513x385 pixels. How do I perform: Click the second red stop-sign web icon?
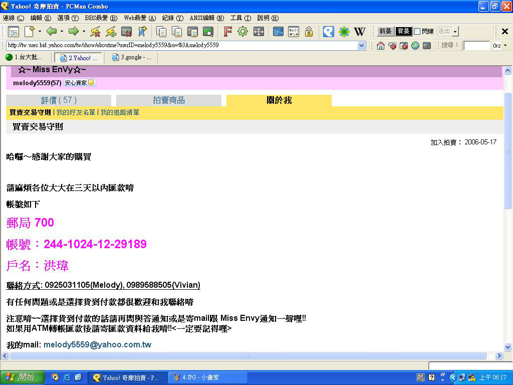404,46
